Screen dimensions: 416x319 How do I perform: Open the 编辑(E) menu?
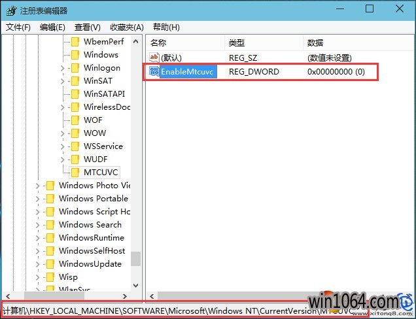(52, 27)
